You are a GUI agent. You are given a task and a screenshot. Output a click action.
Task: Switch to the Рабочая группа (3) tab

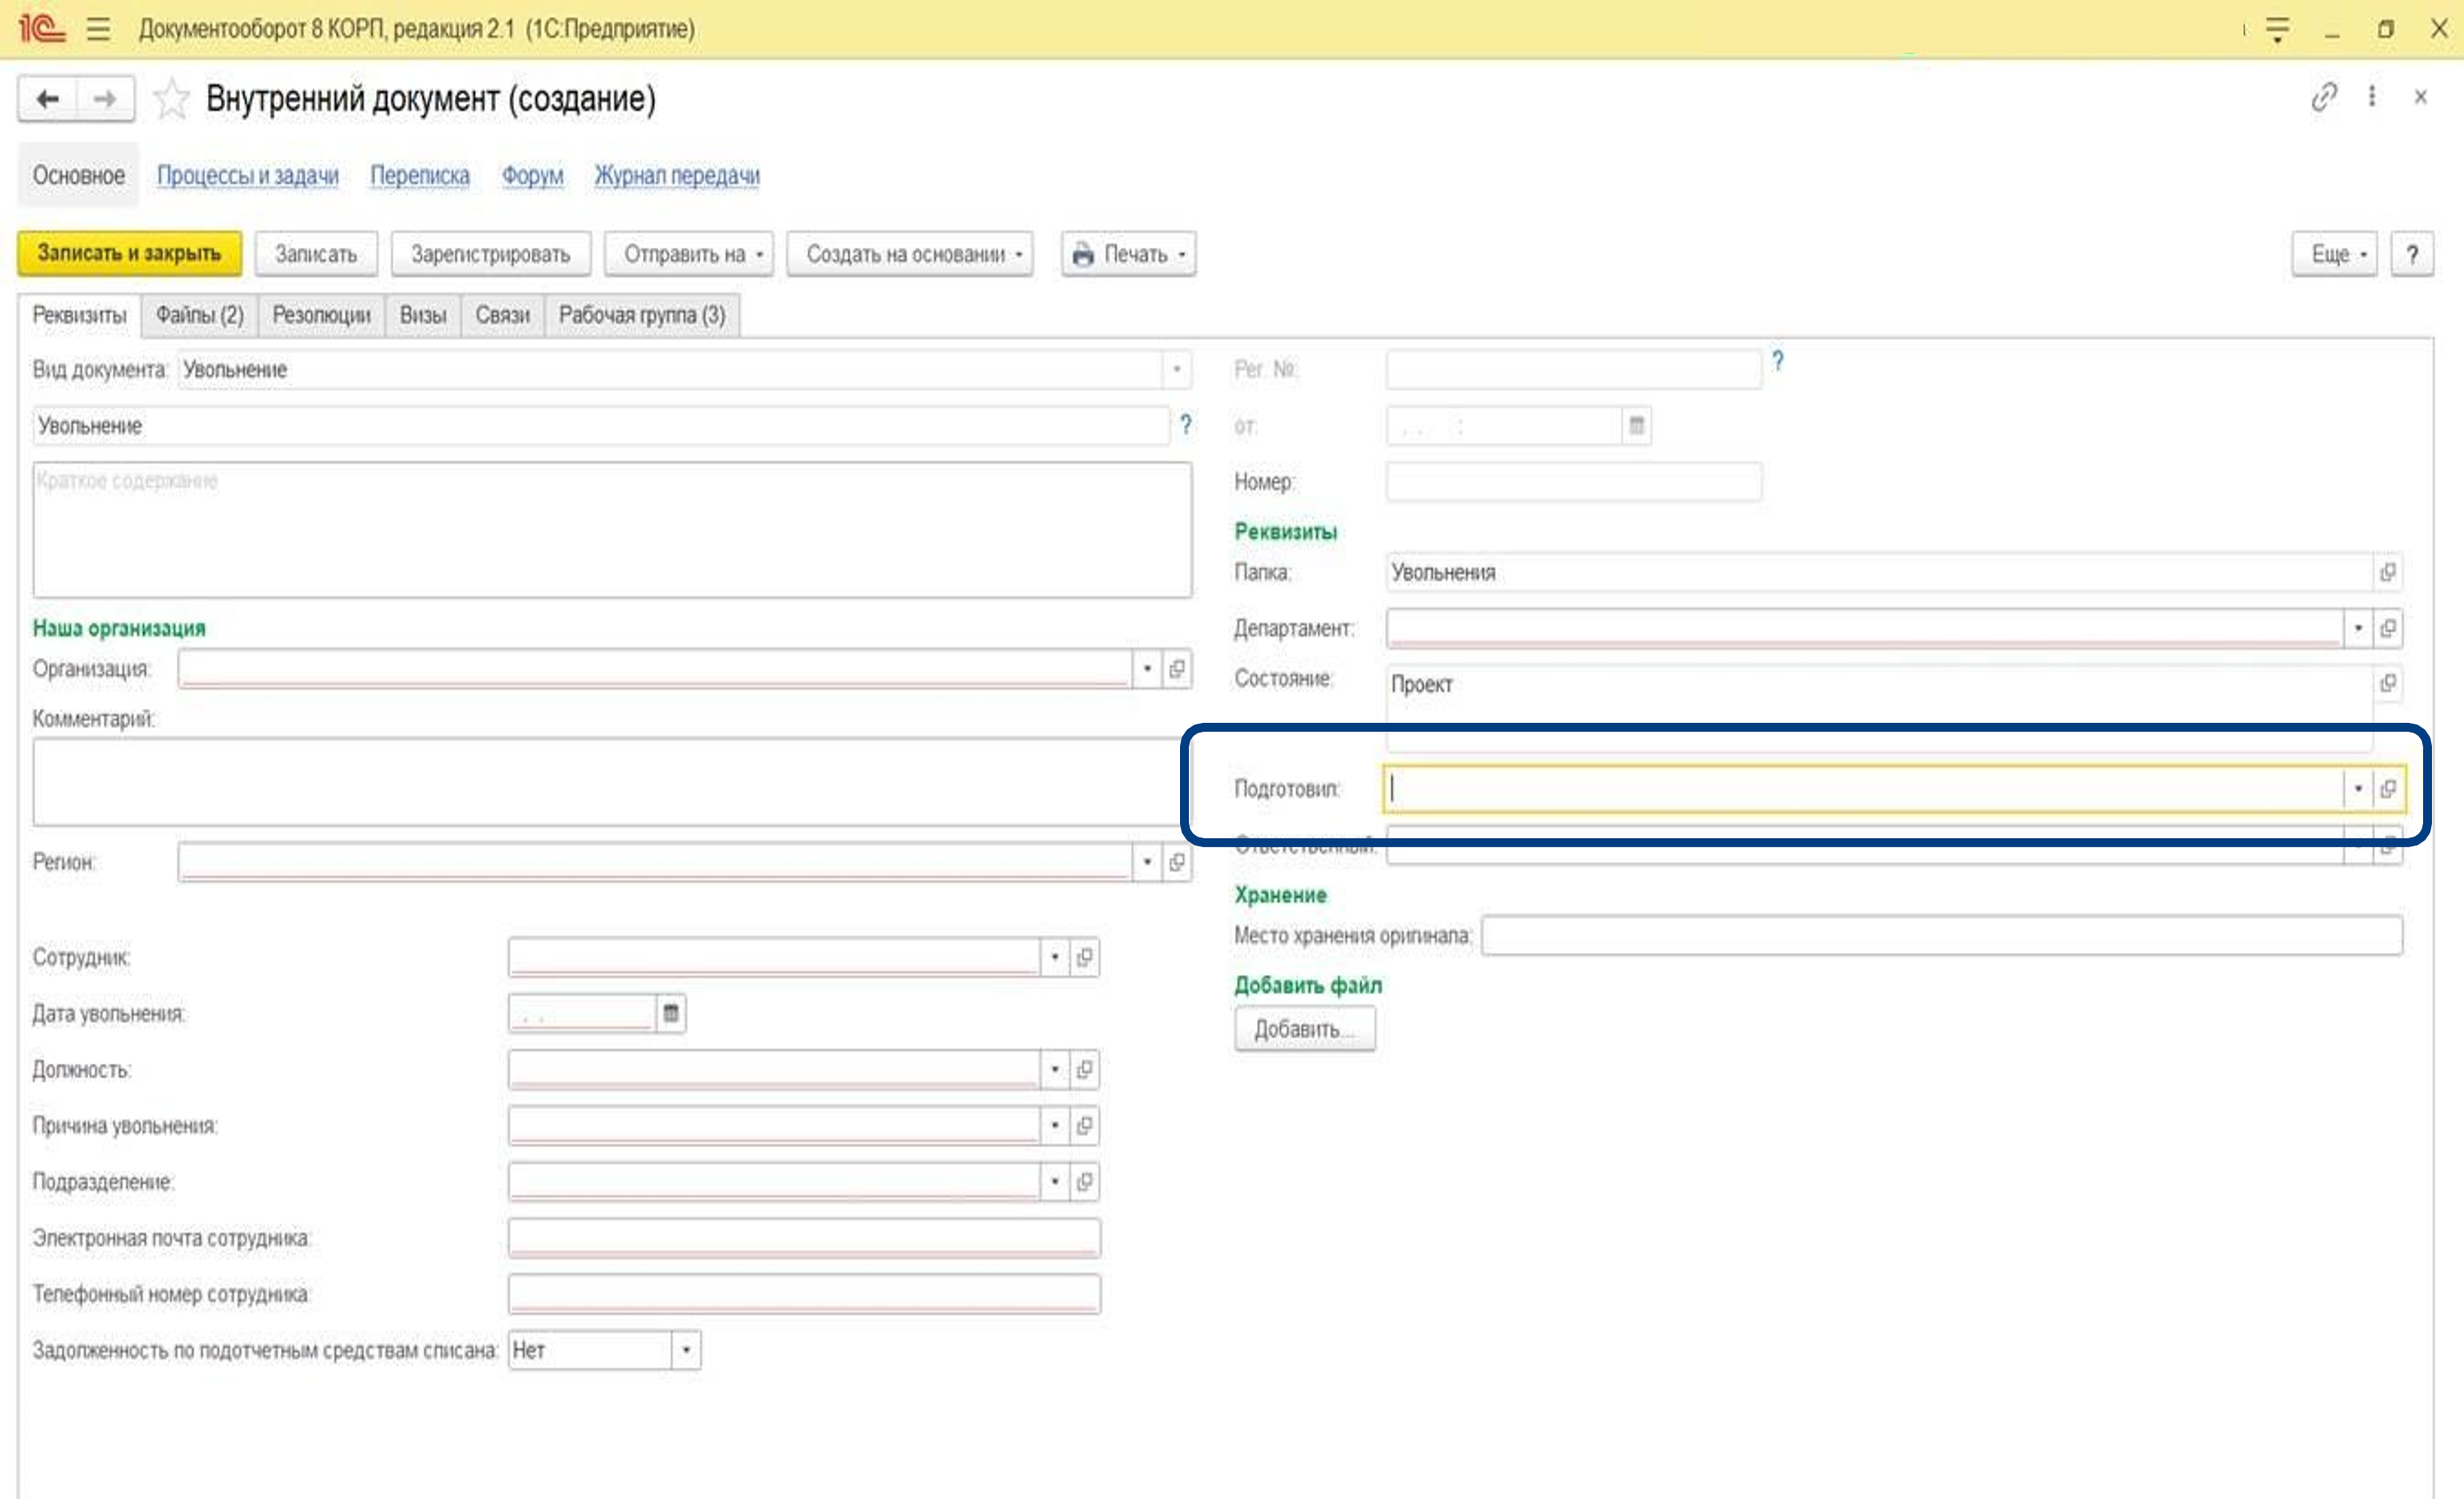(x=642, y=314)
